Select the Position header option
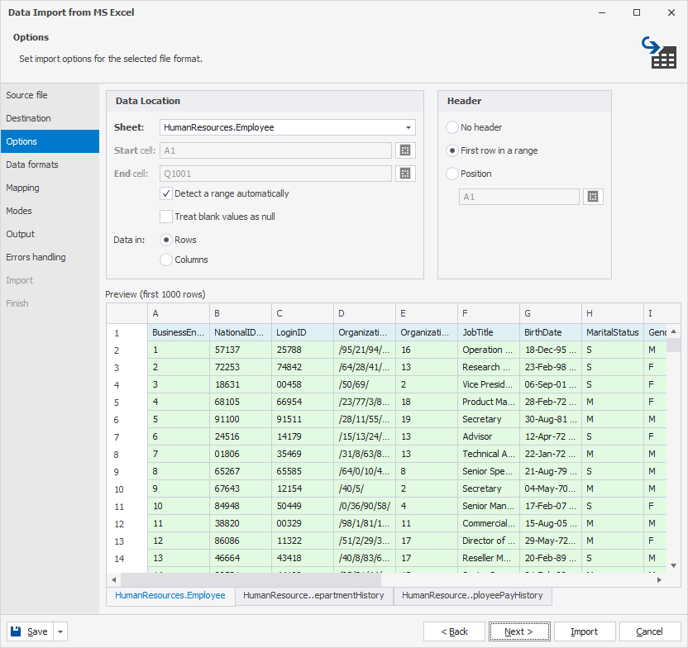 click(x=452, y=174)
